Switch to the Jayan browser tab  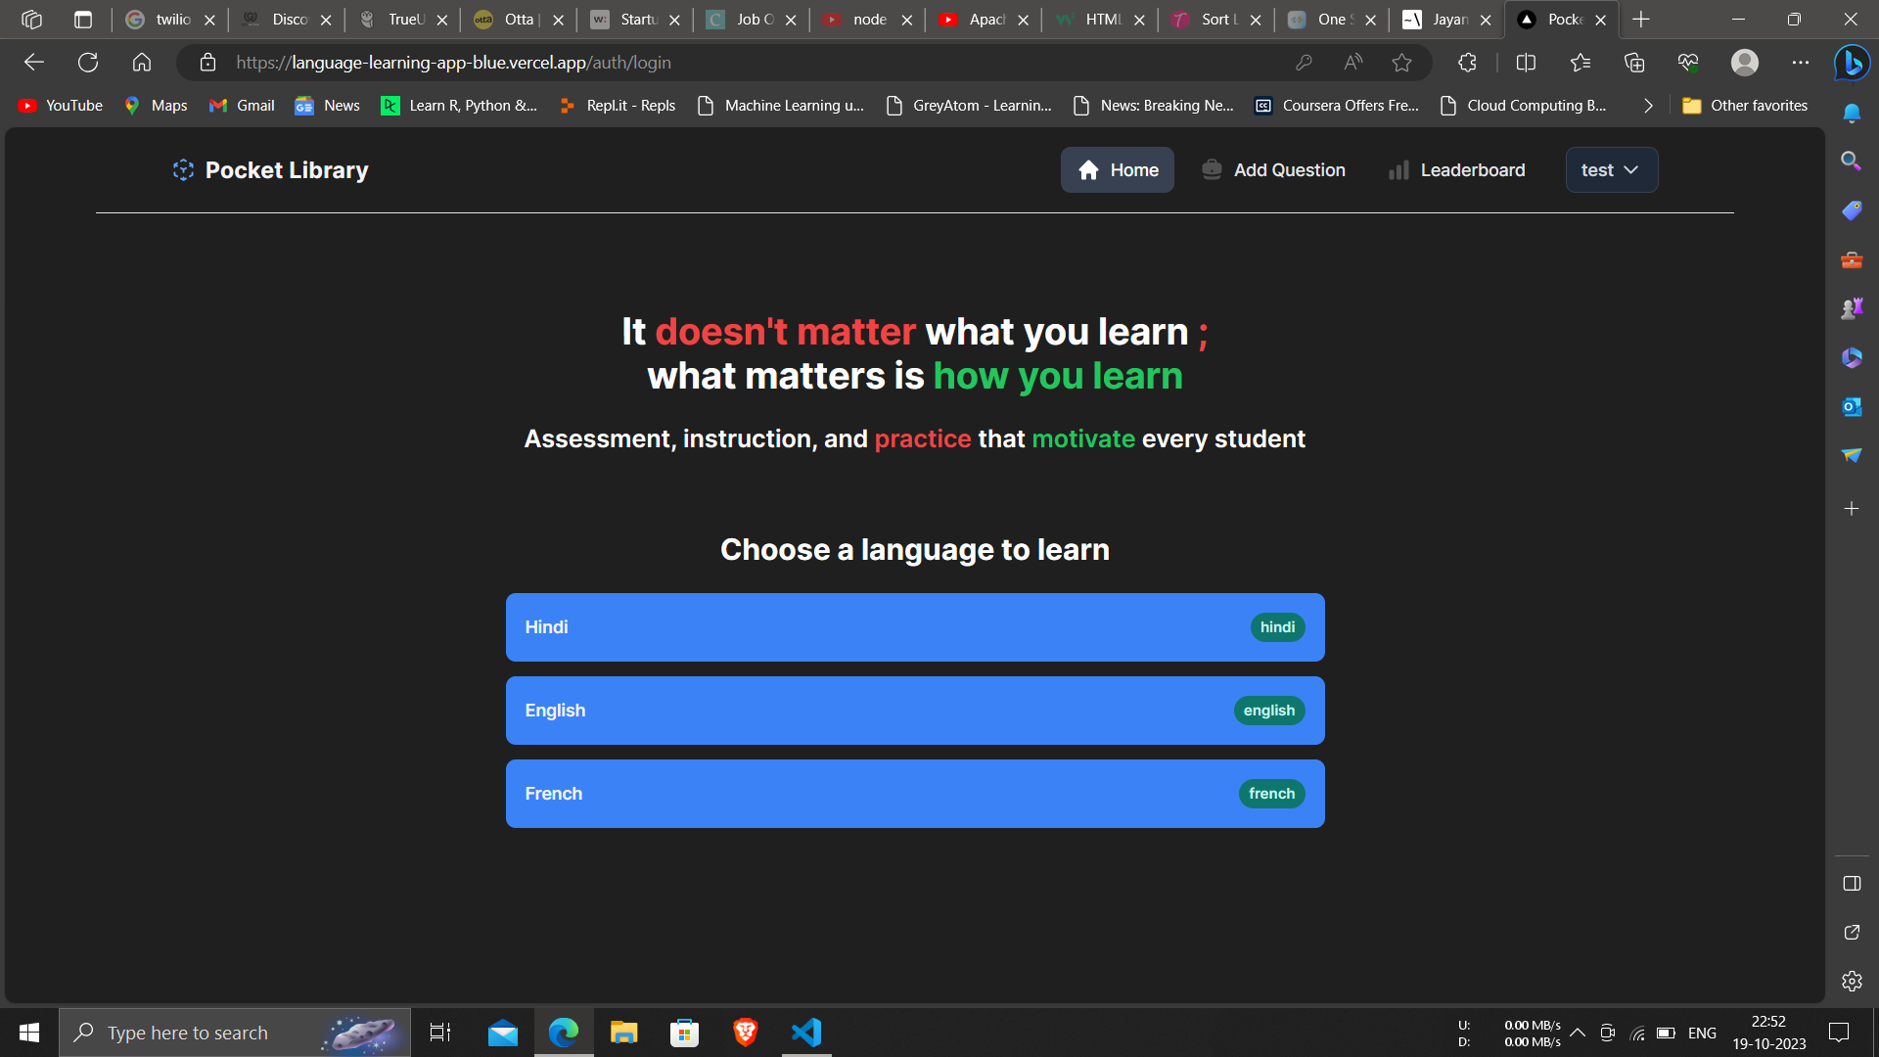[x=1439, y=20]
